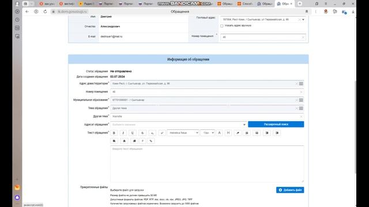Viewport: 369px width, 207px height.
Task: Open list icon for Тема обращения field
Action: click(x=301, y=108)
